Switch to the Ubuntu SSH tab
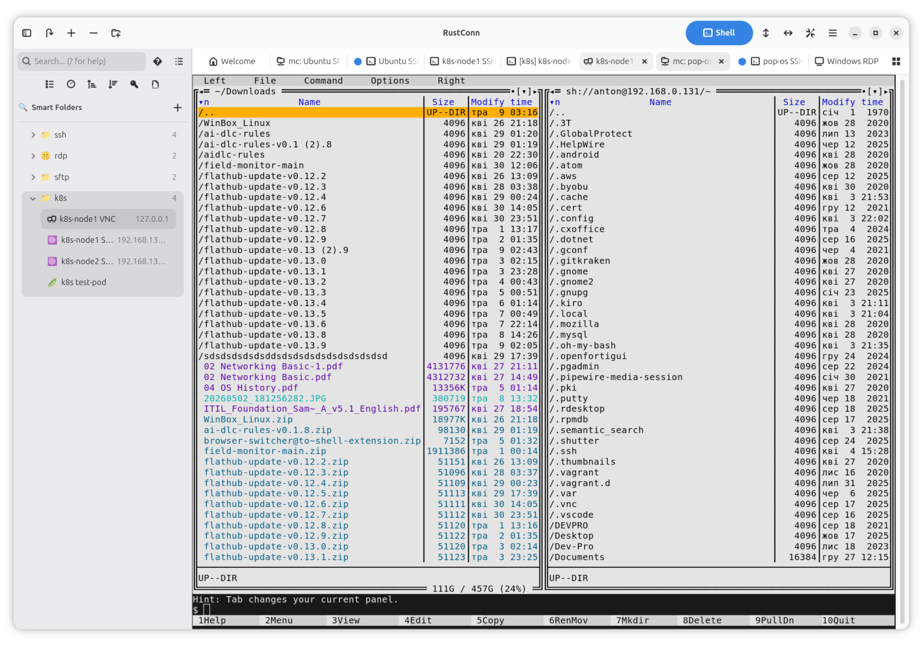 coord(386,61)
